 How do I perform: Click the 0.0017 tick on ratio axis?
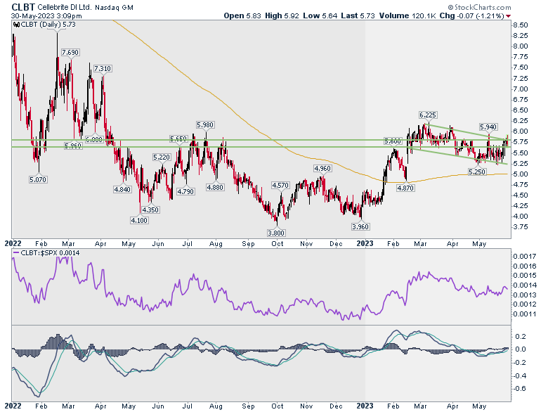tap(525, 257)
